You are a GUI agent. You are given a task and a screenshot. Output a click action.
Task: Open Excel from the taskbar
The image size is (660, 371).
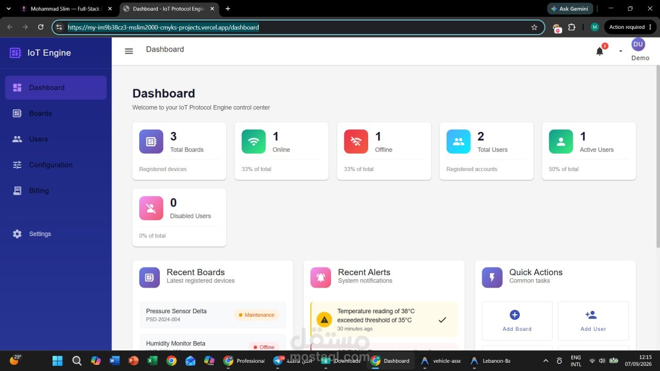[x=153, y=361]
